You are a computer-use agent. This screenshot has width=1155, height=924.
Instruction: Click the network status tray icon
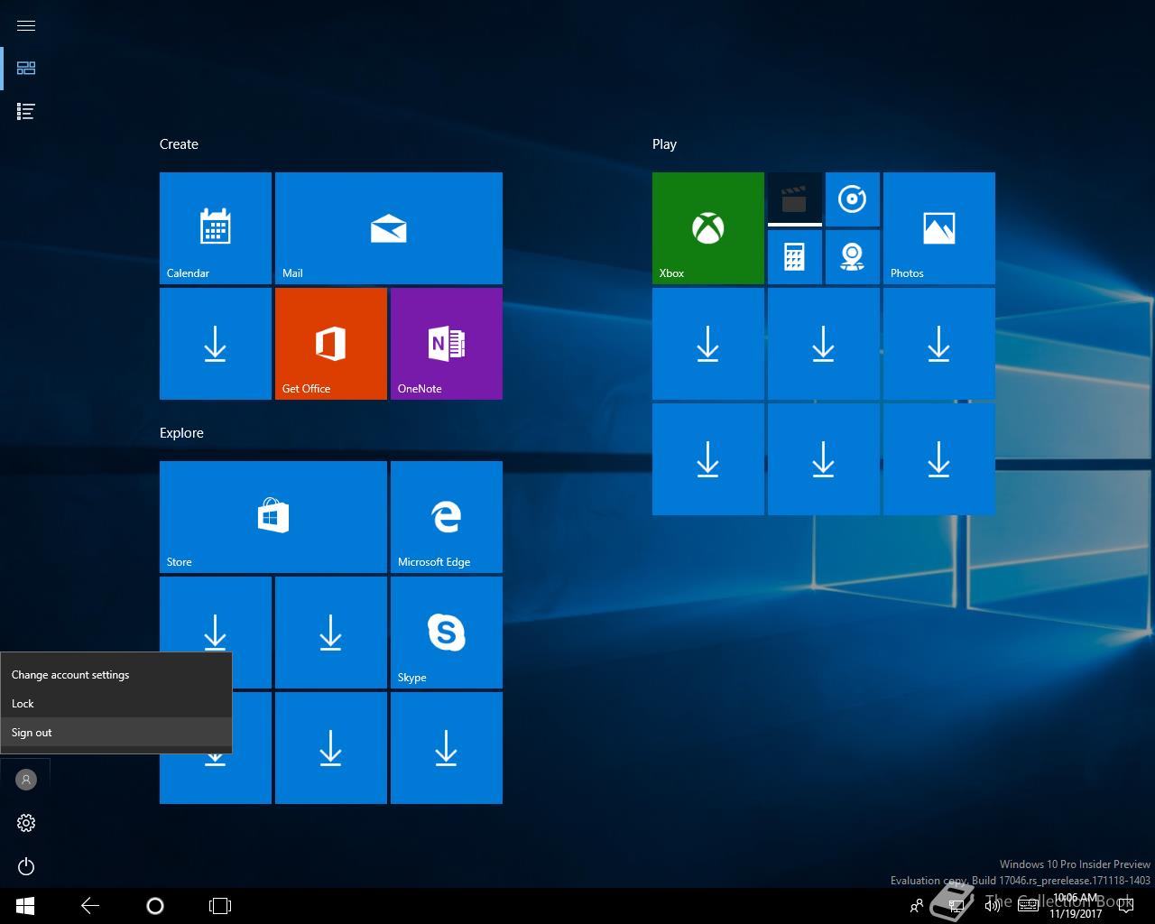[956, 906]
